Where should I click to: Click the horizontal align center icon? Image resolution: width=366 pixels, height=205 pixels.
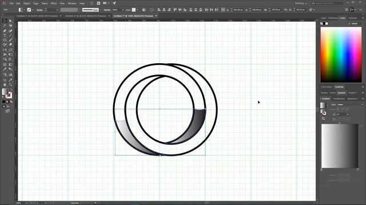(x=164, y=10)
